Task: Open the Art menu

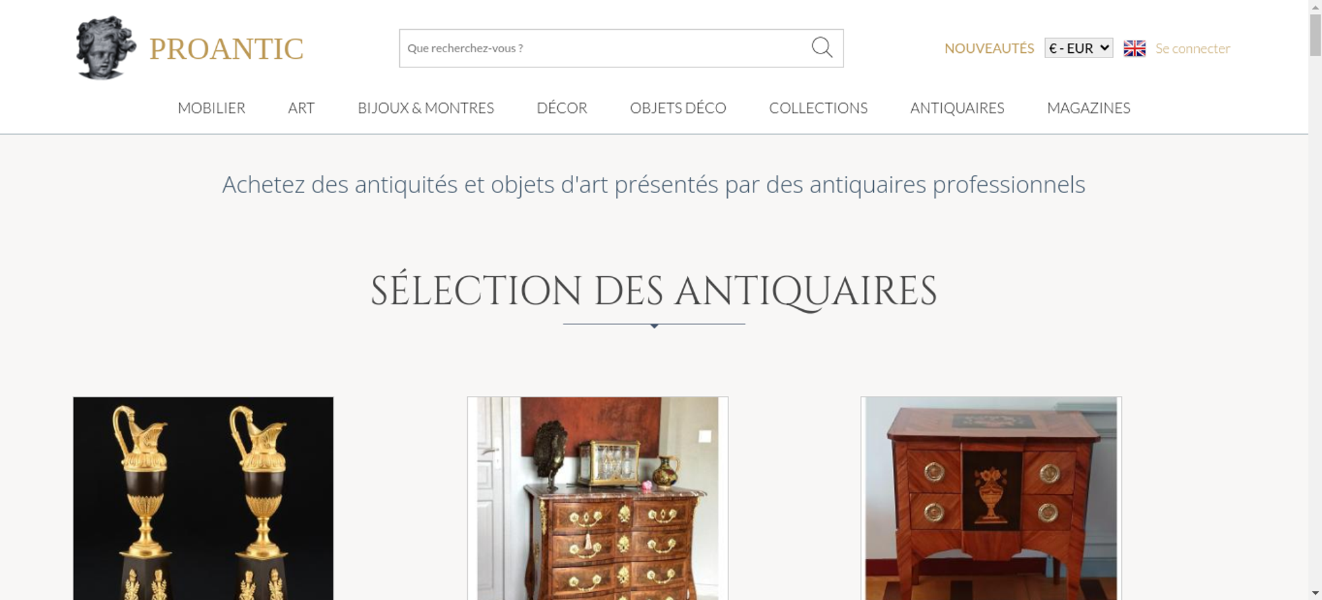Action: pyautogui.click(x=301, y=108)
